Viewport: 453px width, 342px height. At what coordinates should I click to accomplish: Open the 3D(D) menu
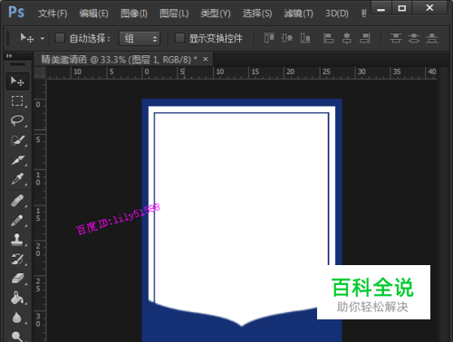point(337,14)
